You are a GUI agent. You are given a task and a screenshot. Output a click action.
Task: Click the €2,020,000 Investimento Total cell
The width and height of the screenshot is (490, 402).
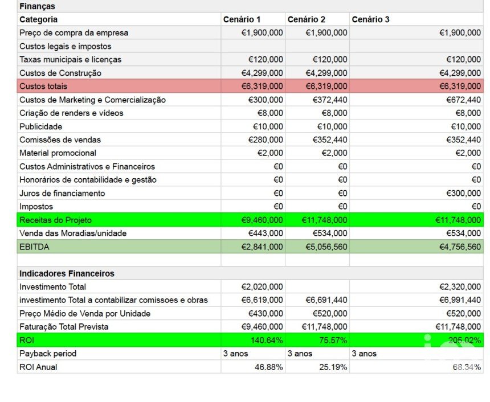(262, 287)
